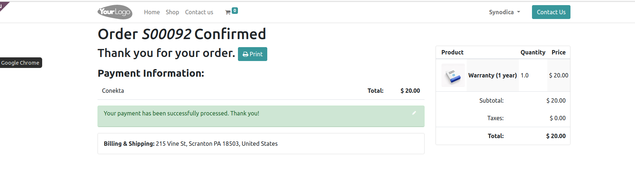This screenshot has height=175, width=635.
Task: Click the pencil edit icon in success message
Action: tap(414, 113)
